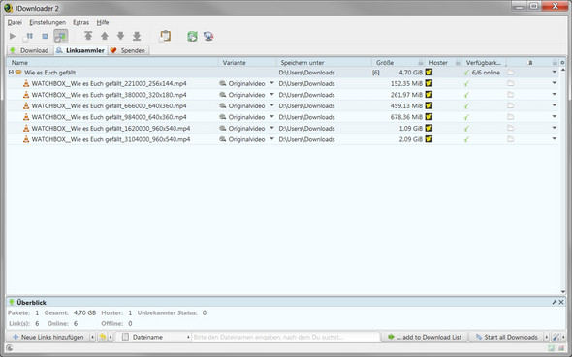The image size is (572, 357).
Task: Open table column settings gear
Action: click(x=562, y=63)
